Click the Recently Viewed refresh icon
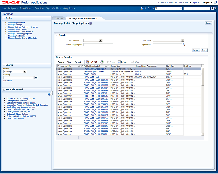This screenshot has height=174, width=218. pyautogui.click(x=49, y=94)
